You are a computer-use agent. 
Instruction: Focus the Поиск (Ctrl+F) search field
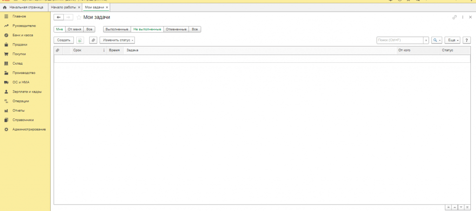[400, 40]
